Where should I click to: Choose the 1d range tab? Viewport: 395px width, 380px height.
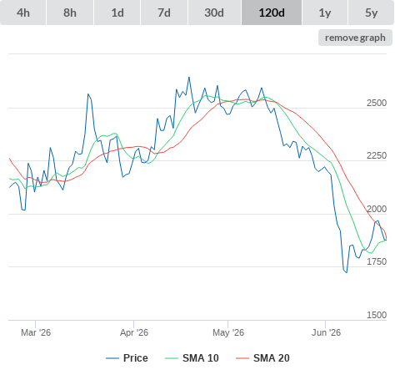coord(117,13)
